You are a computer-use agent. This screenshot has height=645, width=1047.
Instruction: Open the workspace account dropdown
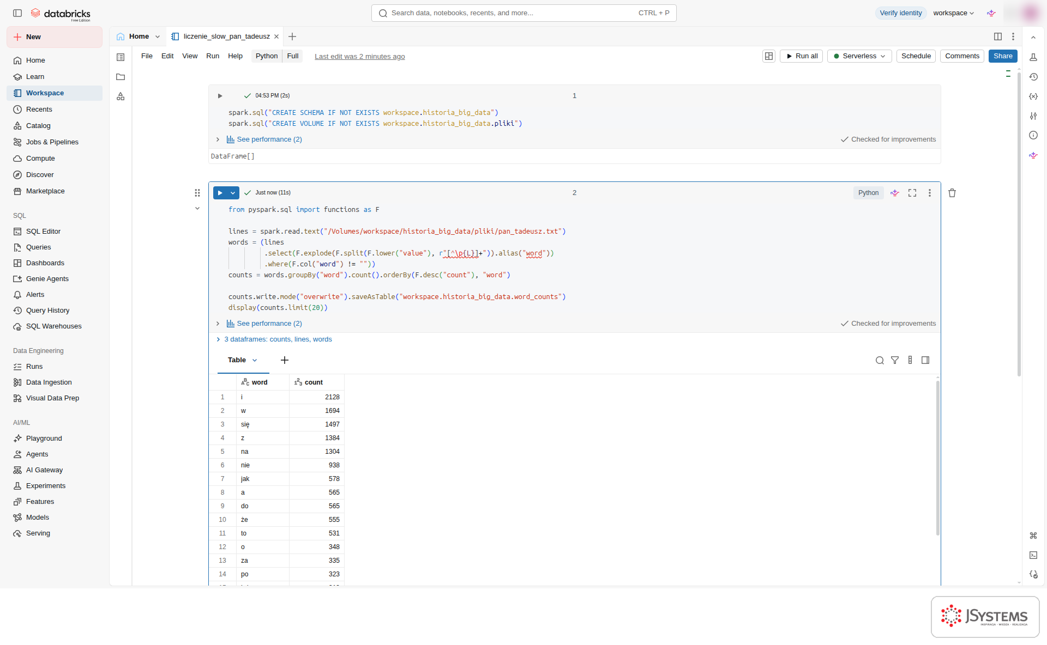[x=953, y=13]
